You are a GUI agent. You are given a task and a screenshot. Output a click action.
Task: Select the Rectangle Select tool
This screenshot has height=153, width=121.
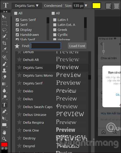click(x=4, y=24)
